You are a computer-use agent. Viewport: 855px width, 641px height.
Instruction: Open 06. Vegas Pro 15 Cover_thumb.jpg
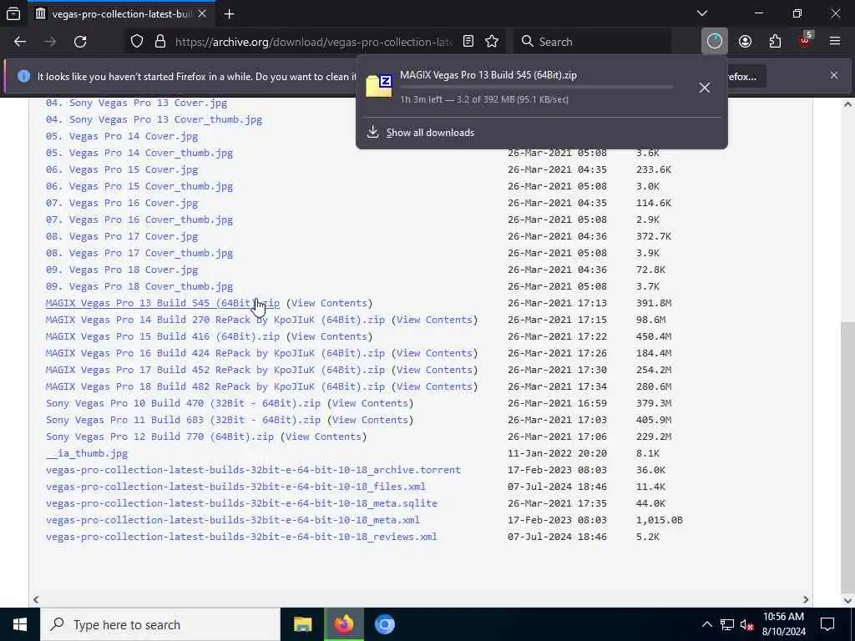click(139, 186)
